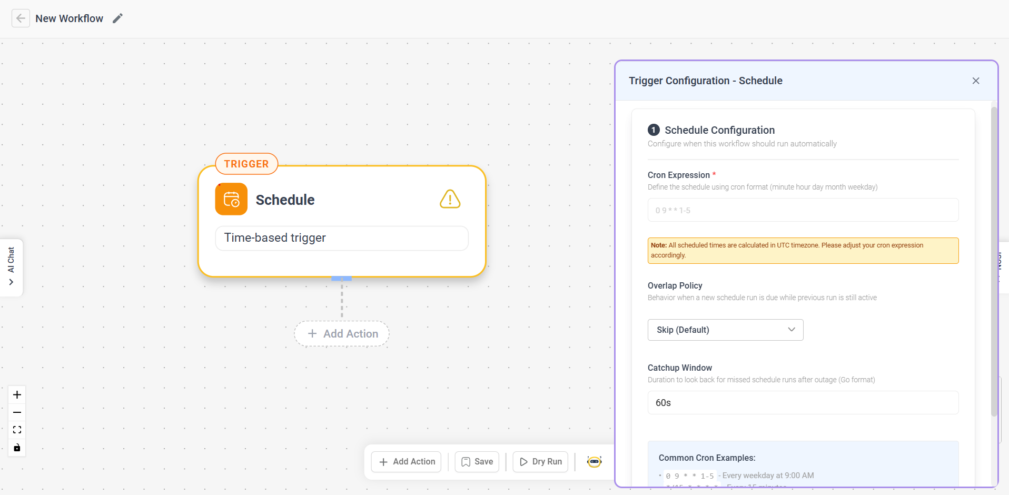Click the warning triangle on the Schedule trigger
This screenshot has height=495, width=1009.
coord(450,199)
